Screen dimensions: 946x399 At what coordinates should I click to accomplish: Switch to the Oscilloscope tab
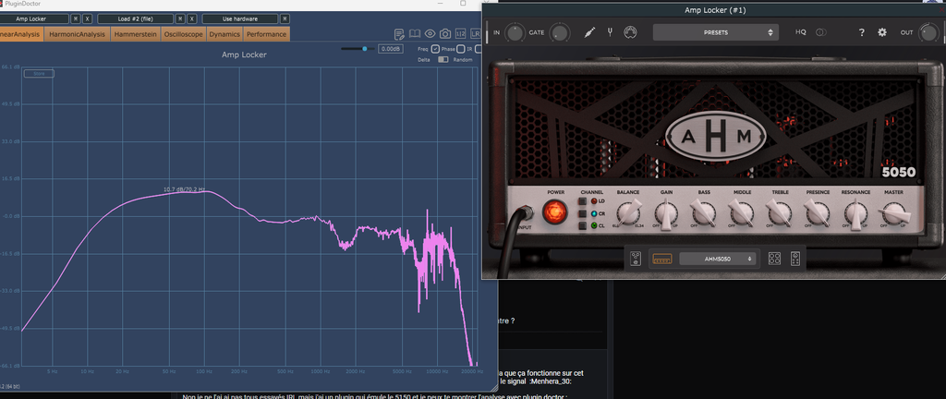[x=184, y=34]
